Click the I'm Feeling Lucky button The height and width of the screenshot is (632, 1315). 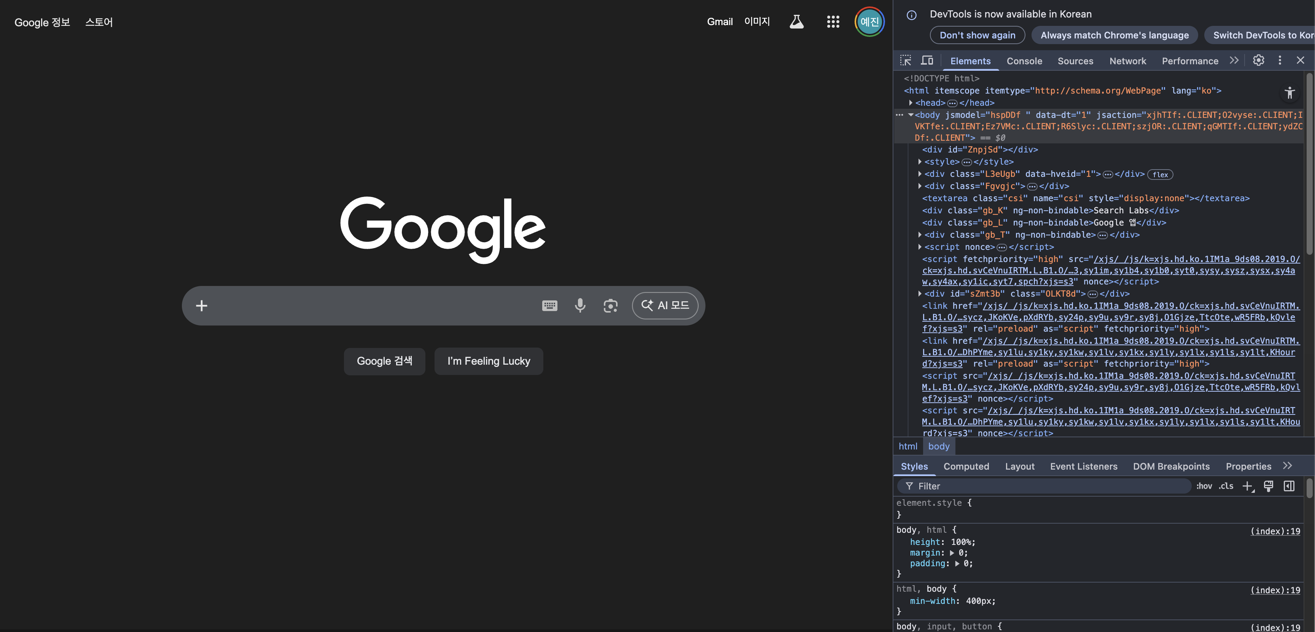[489, 361]
